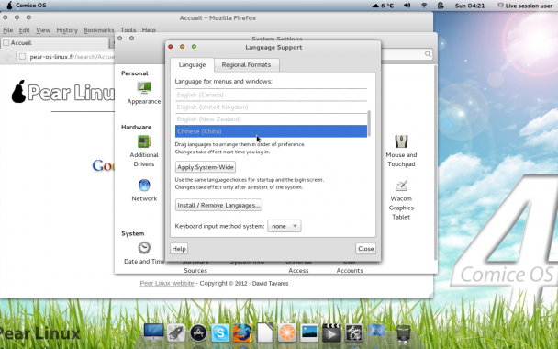
Task: Click the Help button in Language Support
Action: pyautogui.click(x=179, y=249)
